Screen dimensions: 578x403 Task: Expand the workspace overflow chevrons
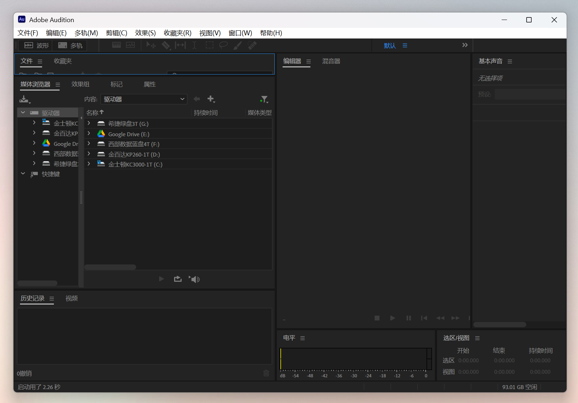point(465,45)
